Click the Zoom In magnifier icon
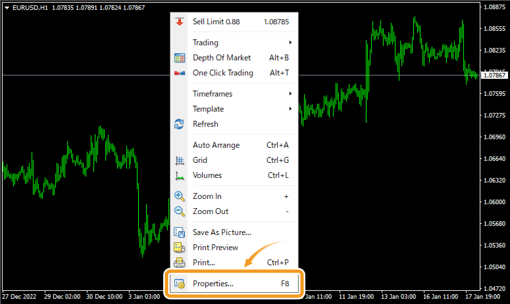 click(x=179, y=196)
